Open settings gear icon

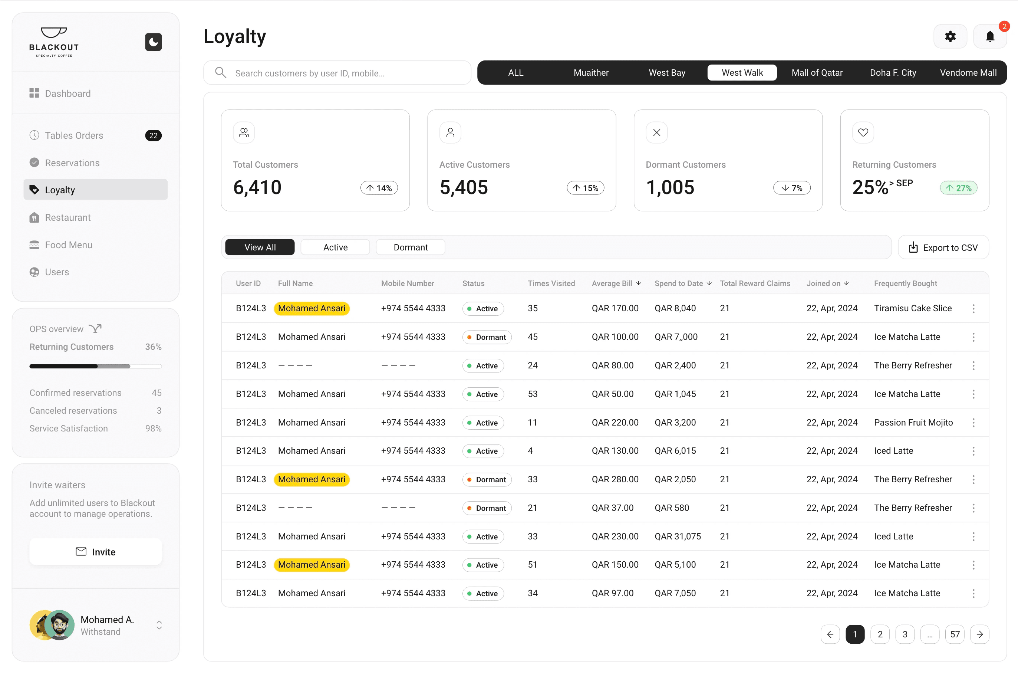pyautogui.click(x=950, y=36)
